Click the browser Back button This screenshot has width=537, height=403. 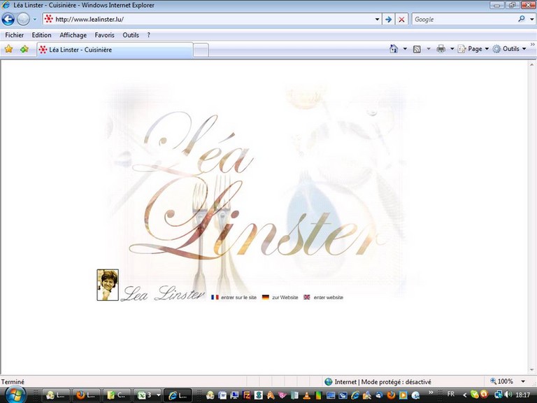tap(8, 20)
